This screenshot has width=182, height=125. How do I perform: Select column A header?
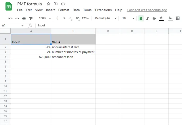pos(31,31)
